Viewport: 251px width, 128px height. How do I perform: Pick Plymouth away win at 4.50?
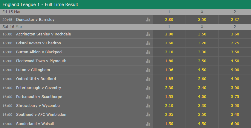(235, 61)
